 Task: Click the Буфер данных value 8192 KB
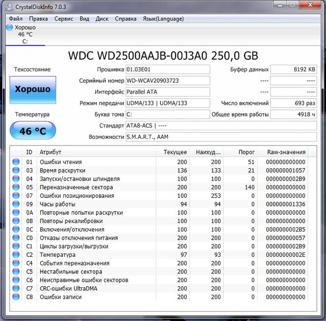coord(294,69)
